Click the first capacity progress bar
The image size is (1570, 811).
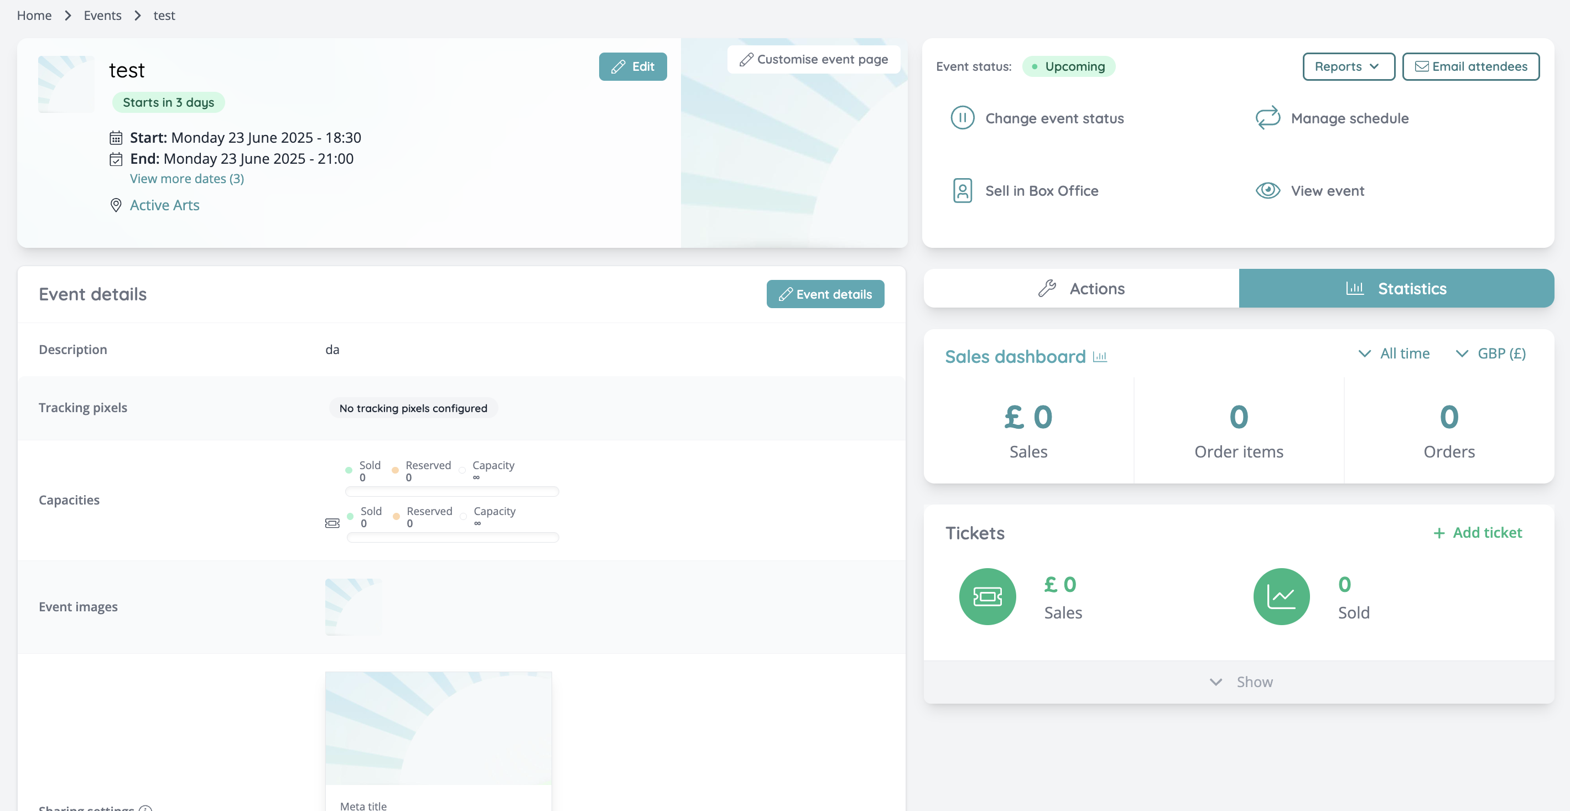(x=451, y=491)
